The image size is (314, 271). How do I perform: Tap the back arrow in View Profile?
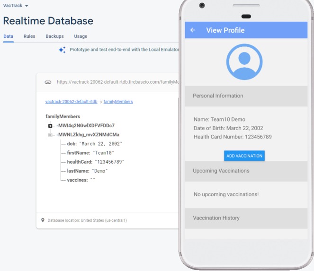point(193,30)
